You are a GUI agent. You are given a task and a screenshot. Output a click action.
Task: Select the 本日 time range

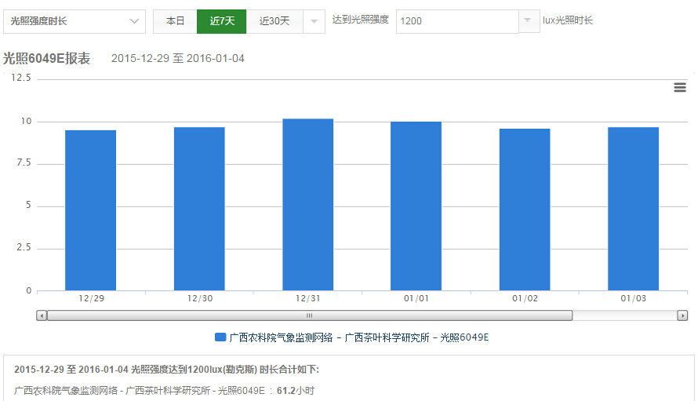pyautogui.click(x=175, y=21)
